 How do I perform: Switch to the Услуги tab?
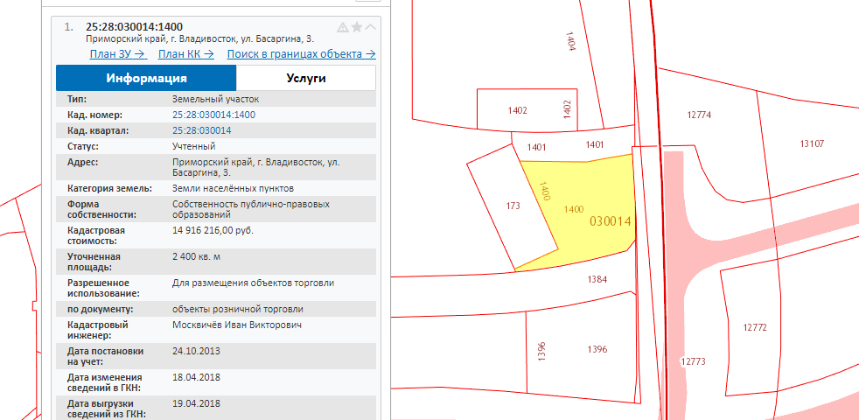(306, 78)
